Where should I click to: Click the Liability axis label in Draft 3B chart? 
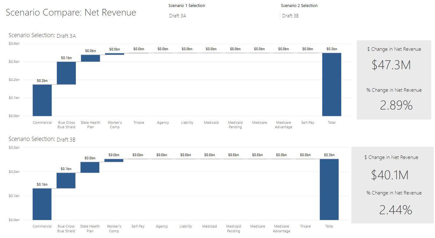(186, 227)
